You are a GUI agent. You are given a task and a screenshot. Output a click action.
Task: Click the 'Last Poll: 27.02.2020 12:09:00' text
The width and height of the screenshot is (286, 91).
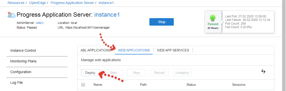pos(246,16)
